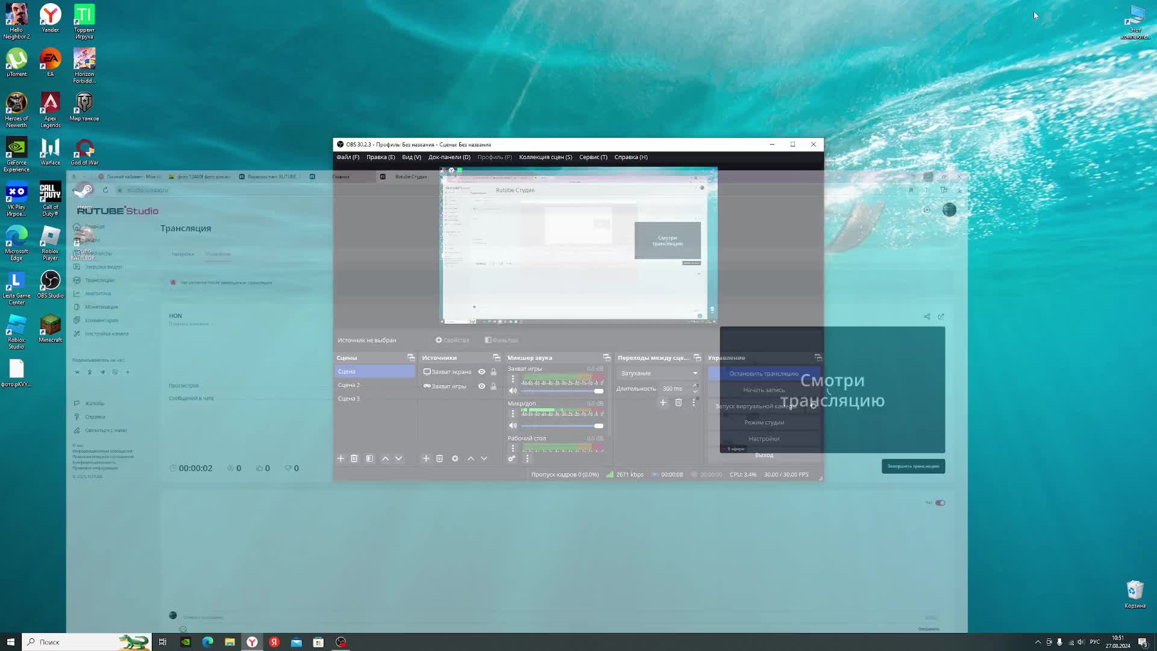Select Сцена 2 in scenes list

tap(349, 385)
